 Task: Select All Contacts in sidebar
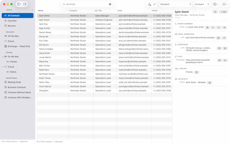[18, 16]
